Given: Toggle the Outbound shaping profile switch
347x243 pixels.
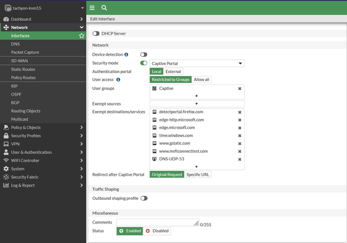Looking at the screenshot, I should (144, 198).
